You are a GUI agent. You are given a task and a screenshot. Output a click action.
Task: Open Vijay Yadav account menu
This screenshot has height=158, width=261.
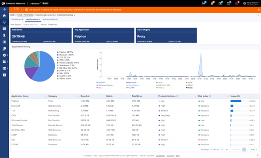pos(251,4)
